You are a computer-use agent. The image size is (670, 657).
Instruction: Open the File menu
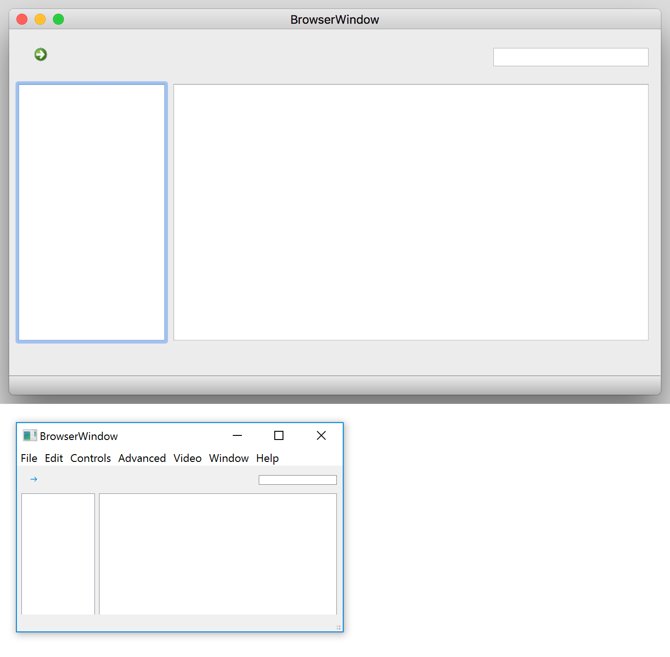(x=29, y=458)
